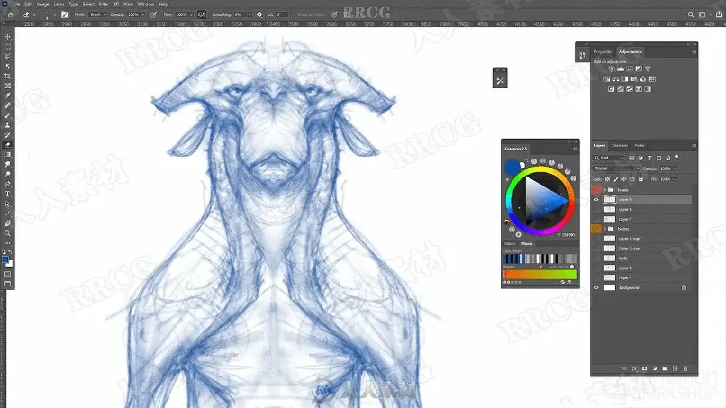
Task: Delete layer with trash icon
Action: (x=685, y=368)
